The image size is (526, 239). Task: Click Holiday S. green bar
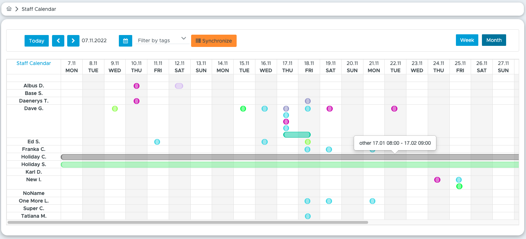coord(290,165)
